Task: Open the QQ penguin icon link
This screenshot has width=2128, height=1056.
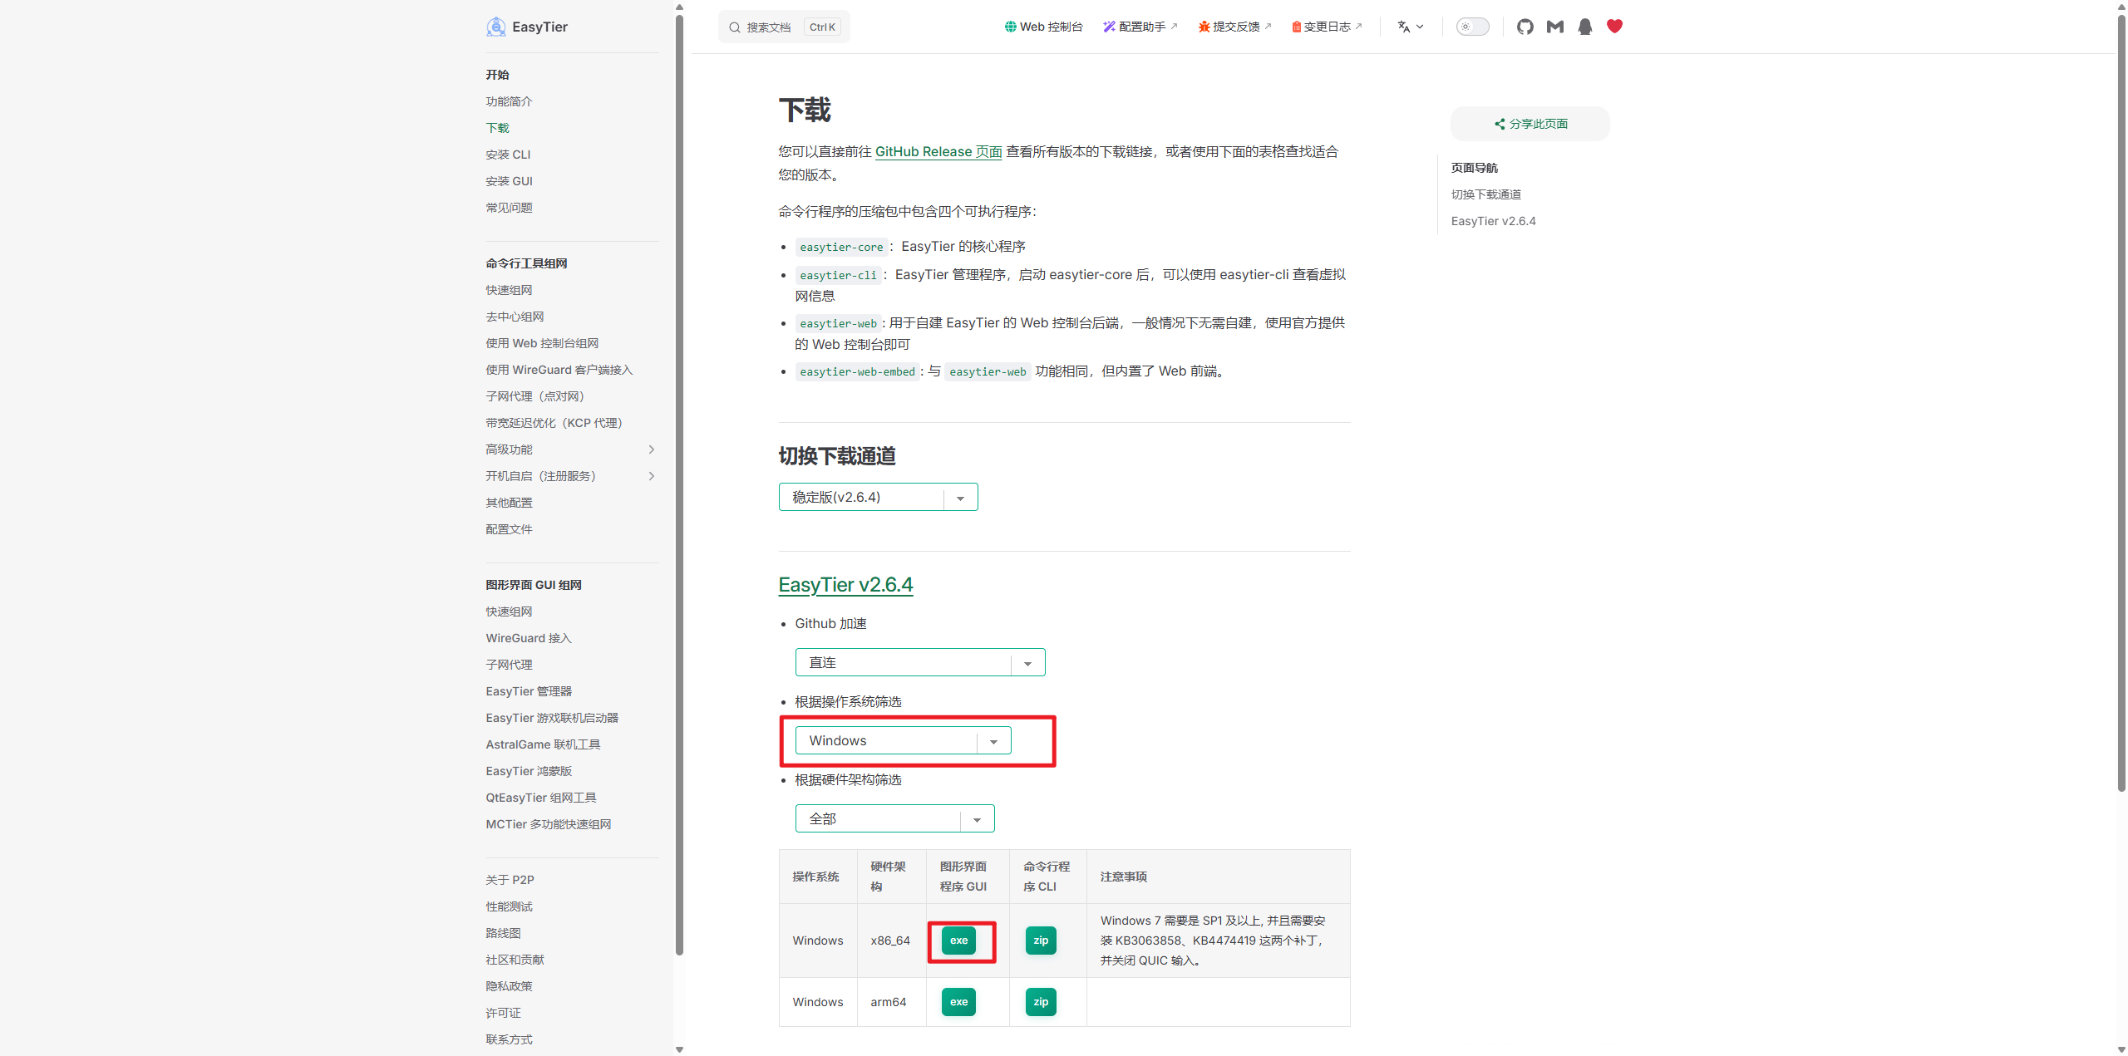Action: pyautogui.click(x=1584, y=27)
